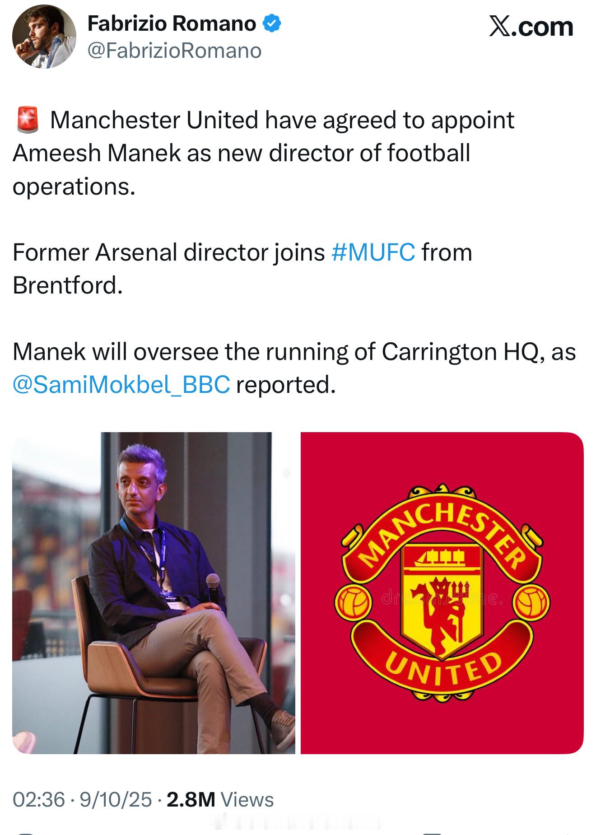
Task: Click the Views label
Action: (x=247, y=799)
